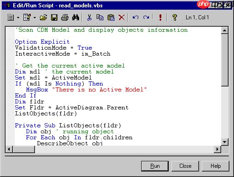234x177 pixels.
Task: Click vertical scrollbar up arrow
Action: click(225, 30)
